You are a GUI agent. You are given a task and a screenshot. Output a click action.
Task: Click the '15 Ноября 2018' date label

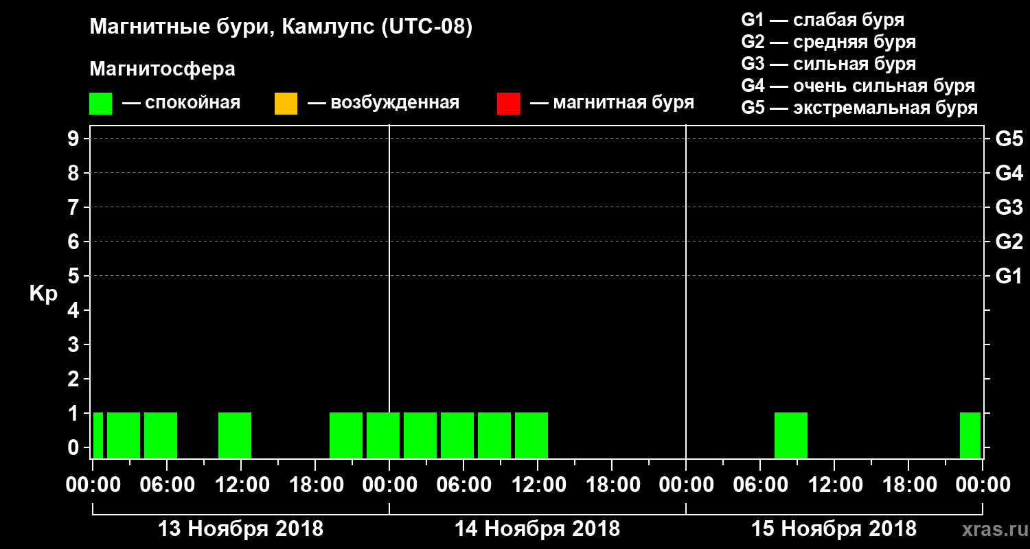[834, 529]
